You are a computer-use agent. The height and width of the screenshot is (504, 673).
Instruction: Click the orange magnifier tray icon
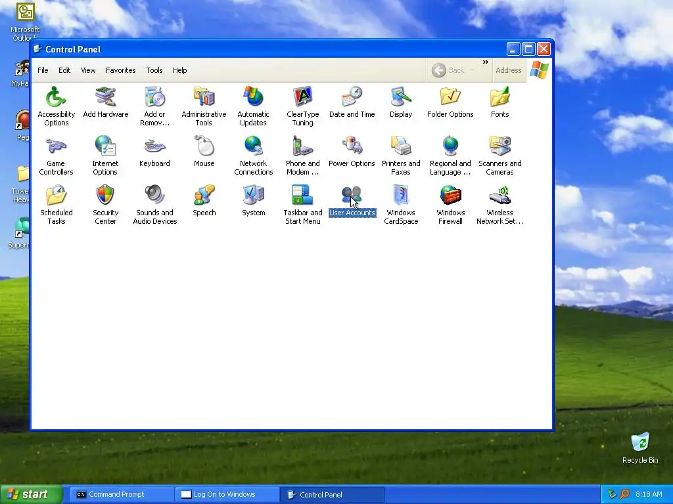click(625, 495)
